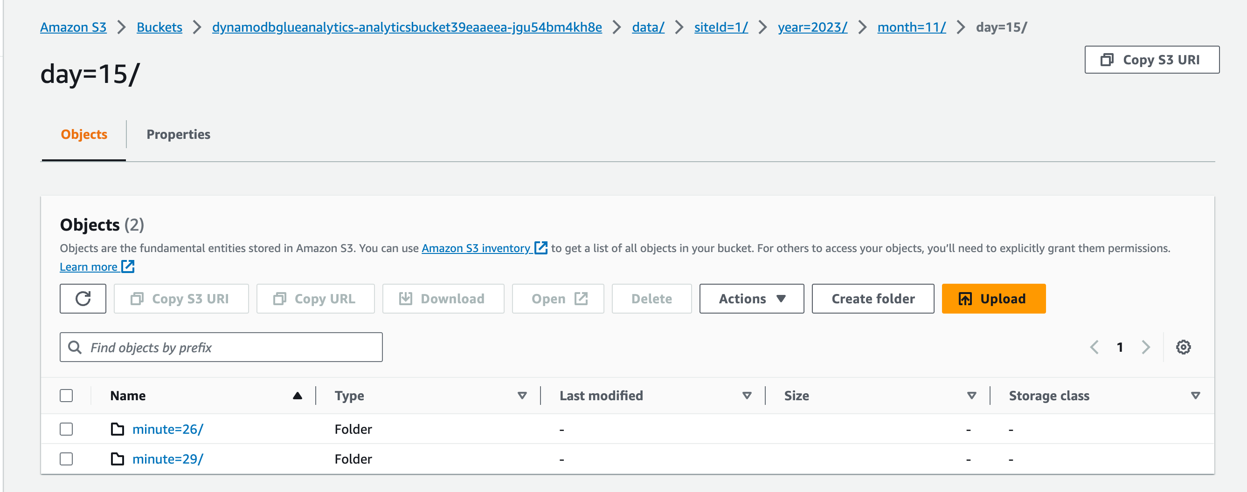Go to next page arrow
The width and height of the screenshot is (1247, 492).
pos(1145,347)
